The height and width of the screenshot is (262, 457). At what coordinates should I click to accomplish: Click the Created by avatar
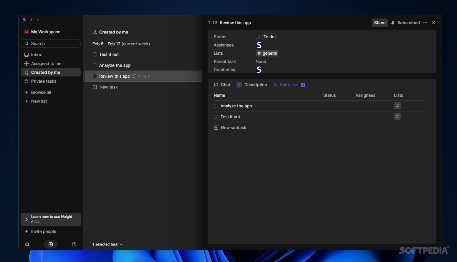click(x=259, y=70)
